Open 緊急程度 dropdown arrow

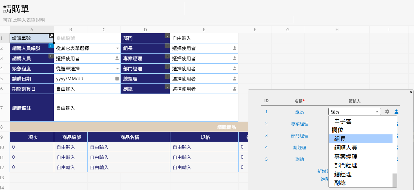(118, 69)
